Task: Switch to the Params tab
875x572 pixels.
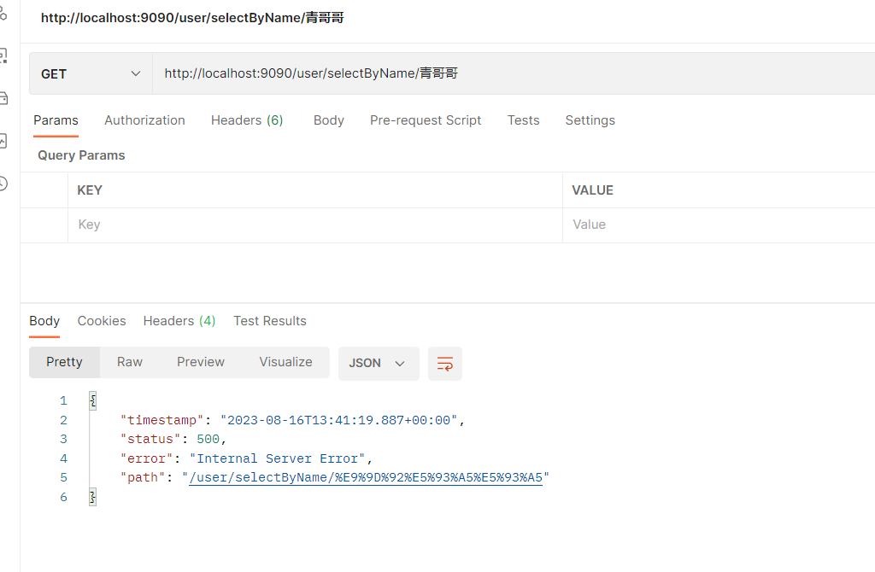Action: click(x=56, y=120)
